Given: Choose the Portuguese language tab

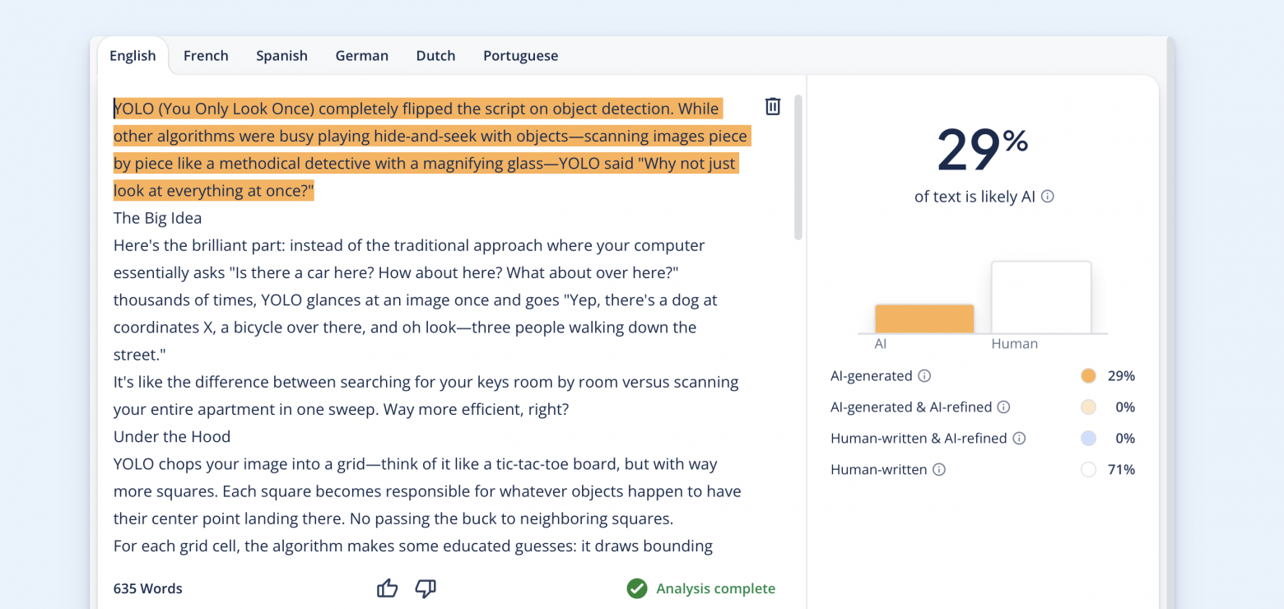Looking at the screenshot, I should 520,56.
